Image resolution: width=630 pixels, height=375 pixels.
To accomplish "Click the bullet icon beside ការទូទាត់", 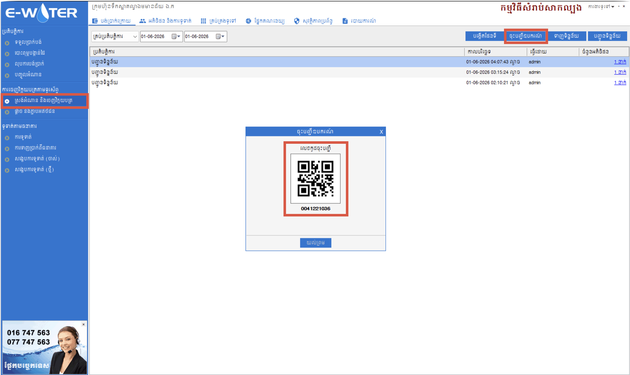I will [7, 138].
